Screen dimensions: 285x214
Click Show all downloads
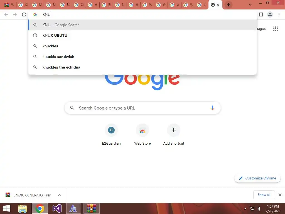pyautogui.click(x=264, y=195)
